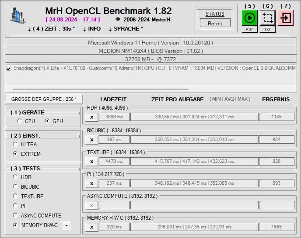Click the BICUBIC load time 397 ms

[114, 139]
